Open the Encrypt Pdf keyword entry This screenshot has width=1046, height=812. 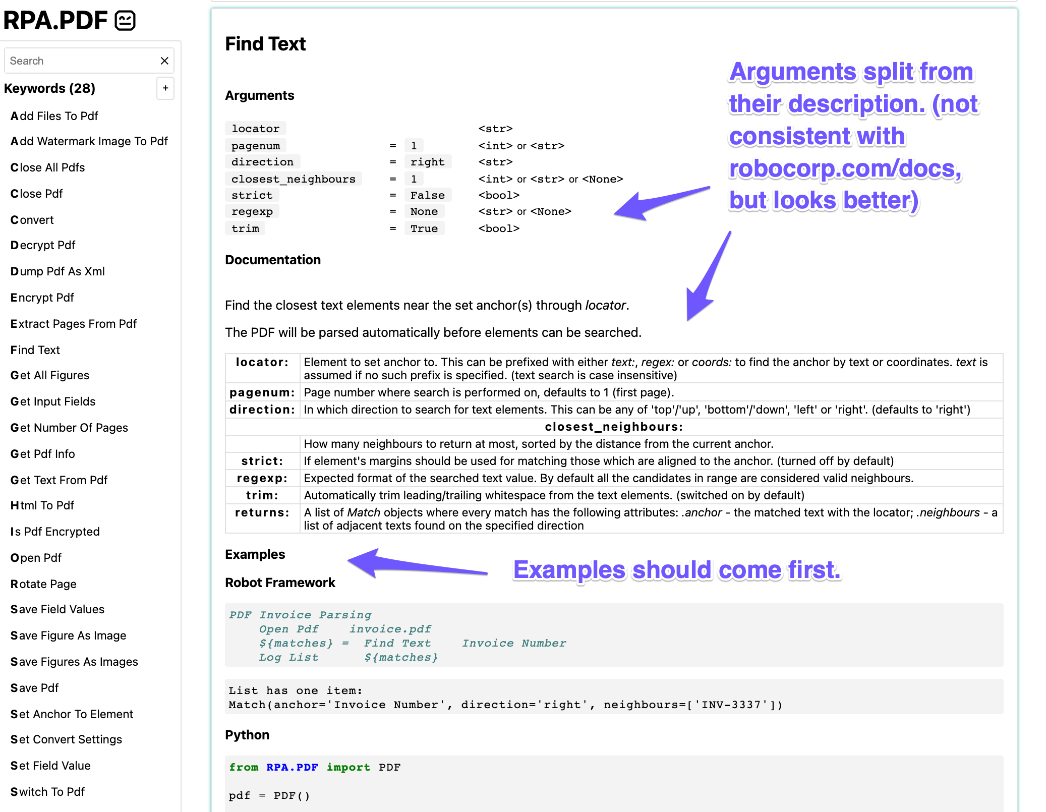pos(42,297)
